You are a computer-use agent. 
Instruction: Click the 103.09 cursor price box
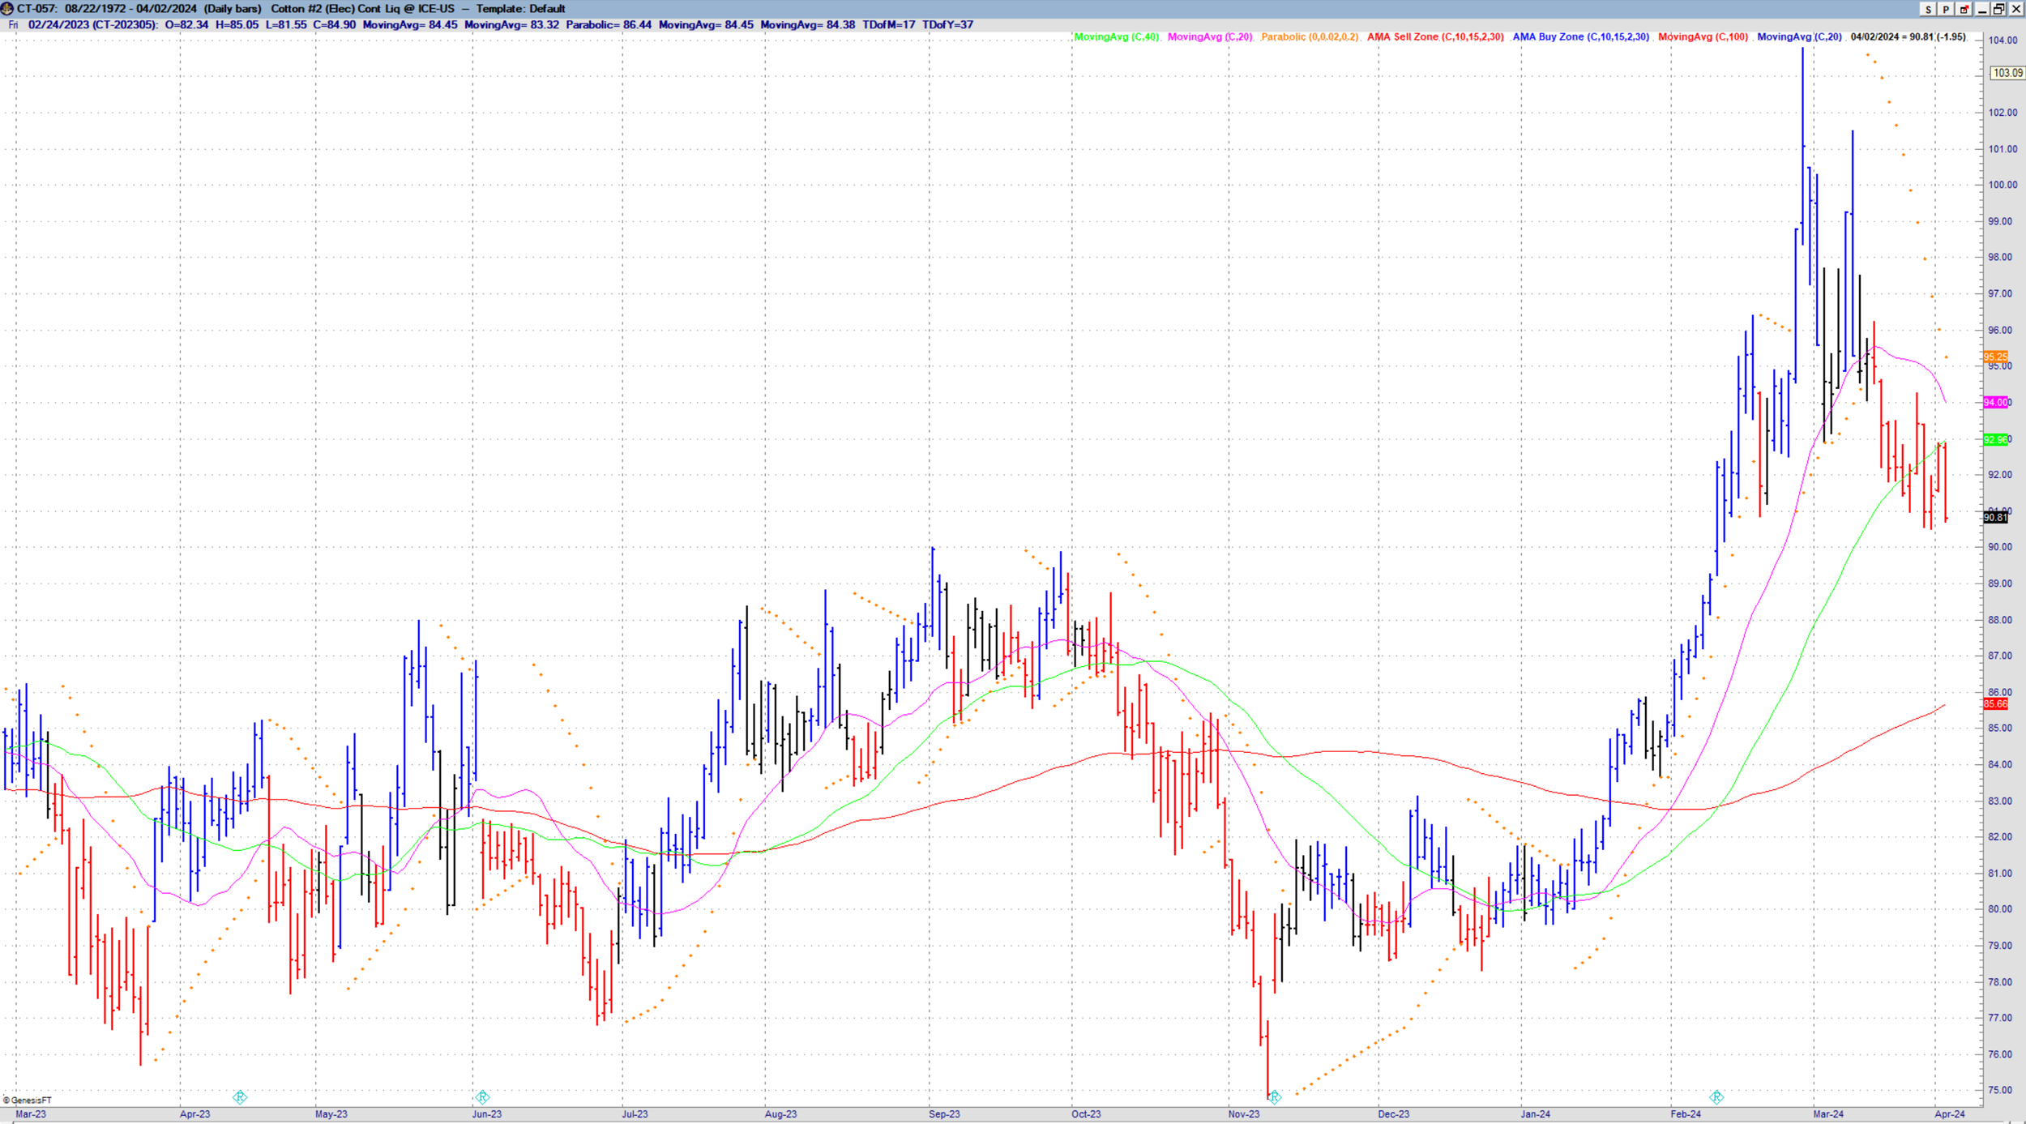(x=2007, y=73)
